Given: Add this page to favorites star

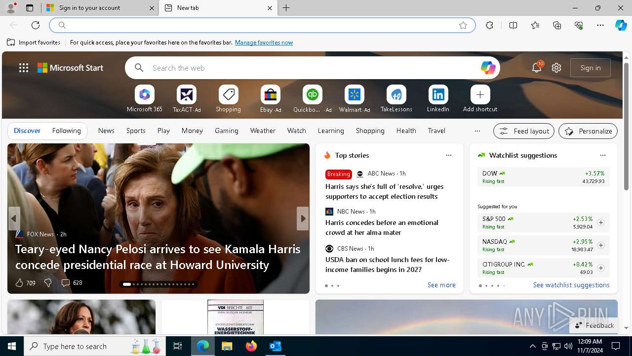Looking at the screenshot, I should 463,25.
